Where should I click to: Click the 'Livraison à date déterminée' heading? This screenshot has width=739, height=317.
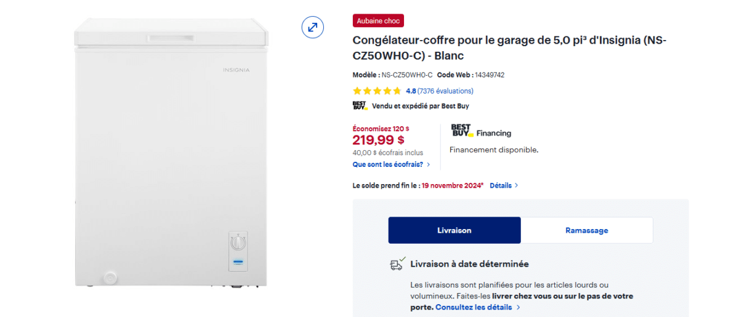click(469, 264)
